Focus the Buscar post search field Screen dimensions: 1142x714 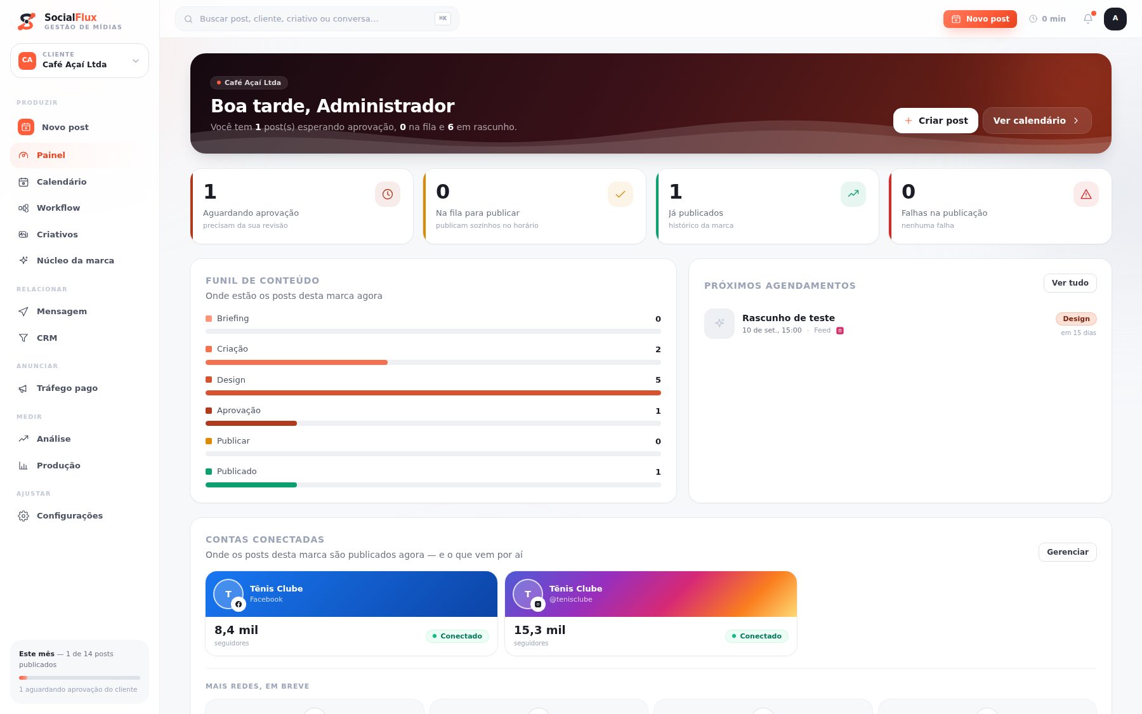[x=317, y=19]
